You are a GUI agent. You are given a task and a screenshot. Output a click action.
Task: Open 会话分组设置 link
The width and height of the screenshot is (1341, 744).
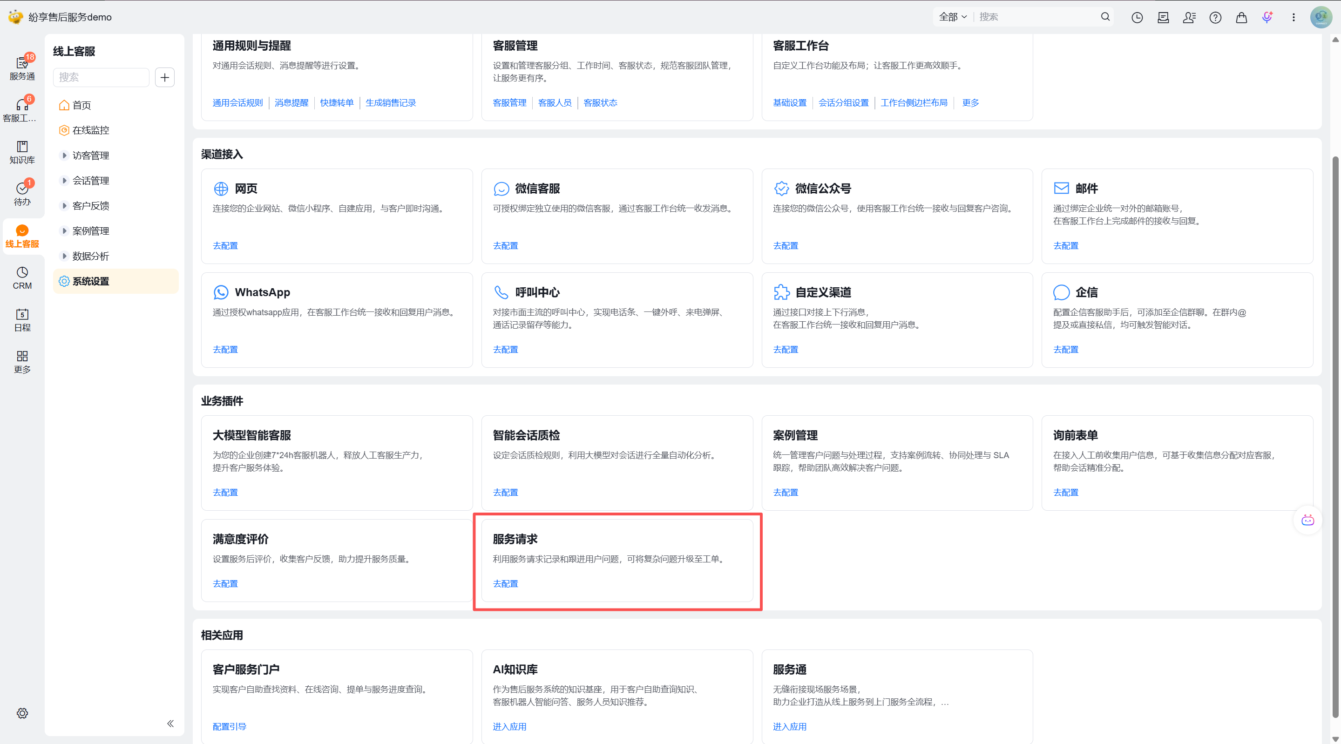click(843, 102)
